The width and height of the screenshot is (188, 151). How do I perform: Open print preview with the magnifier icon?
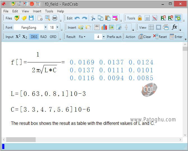(x=47, y=18)
